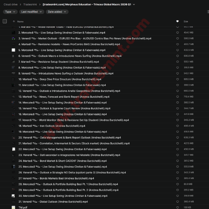Select '31. Venerdì - Global Outlook' file name
The height and width of the screenshot is (209, 209).
(53, 202)
